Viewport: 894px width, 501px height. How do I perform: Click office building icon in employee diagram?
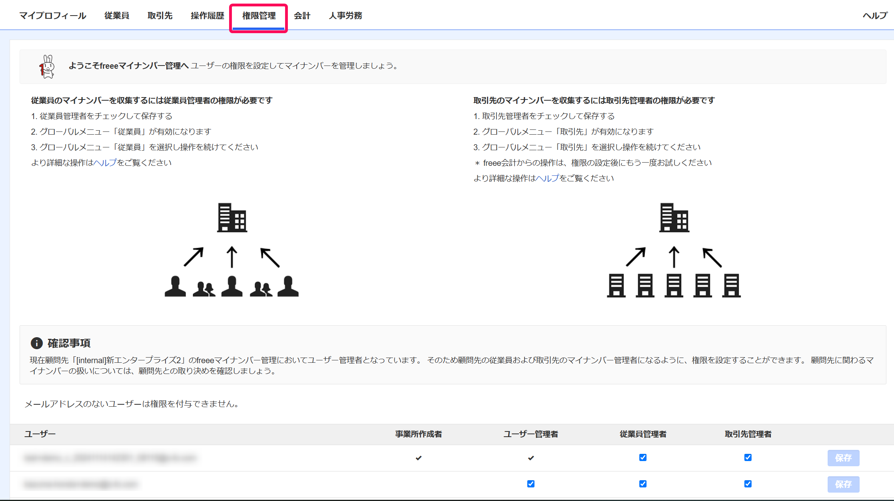tap(232, 218)
